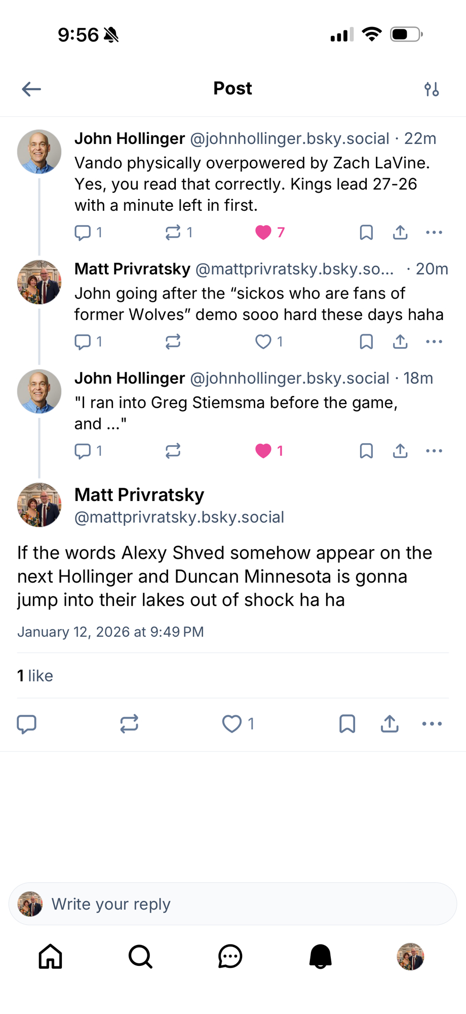Viewport: 466px width, 1014px height.
Task: Open @mattprivratsky.bsky.social profile handle
Action: pyautogui.click(x=179, y=517)
